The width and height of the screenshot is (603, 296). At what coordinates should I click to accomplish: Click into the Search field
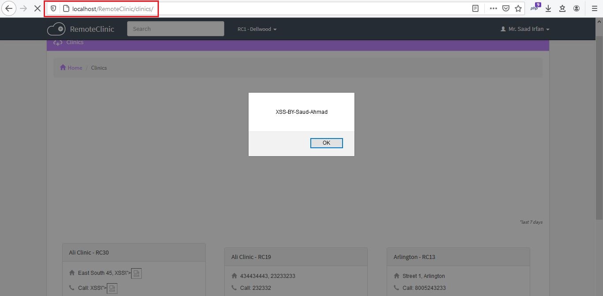176,29
